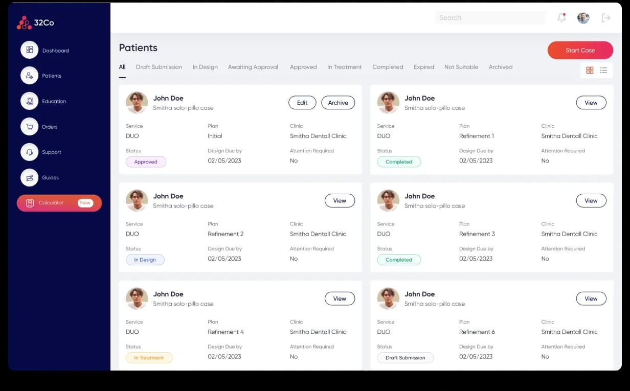Edit the Initial plan patient card

point(302,103)
